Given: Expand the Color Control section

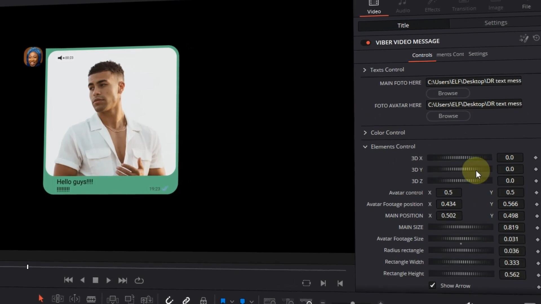Looking at the screenshot, I should click(x=365, y=133).
